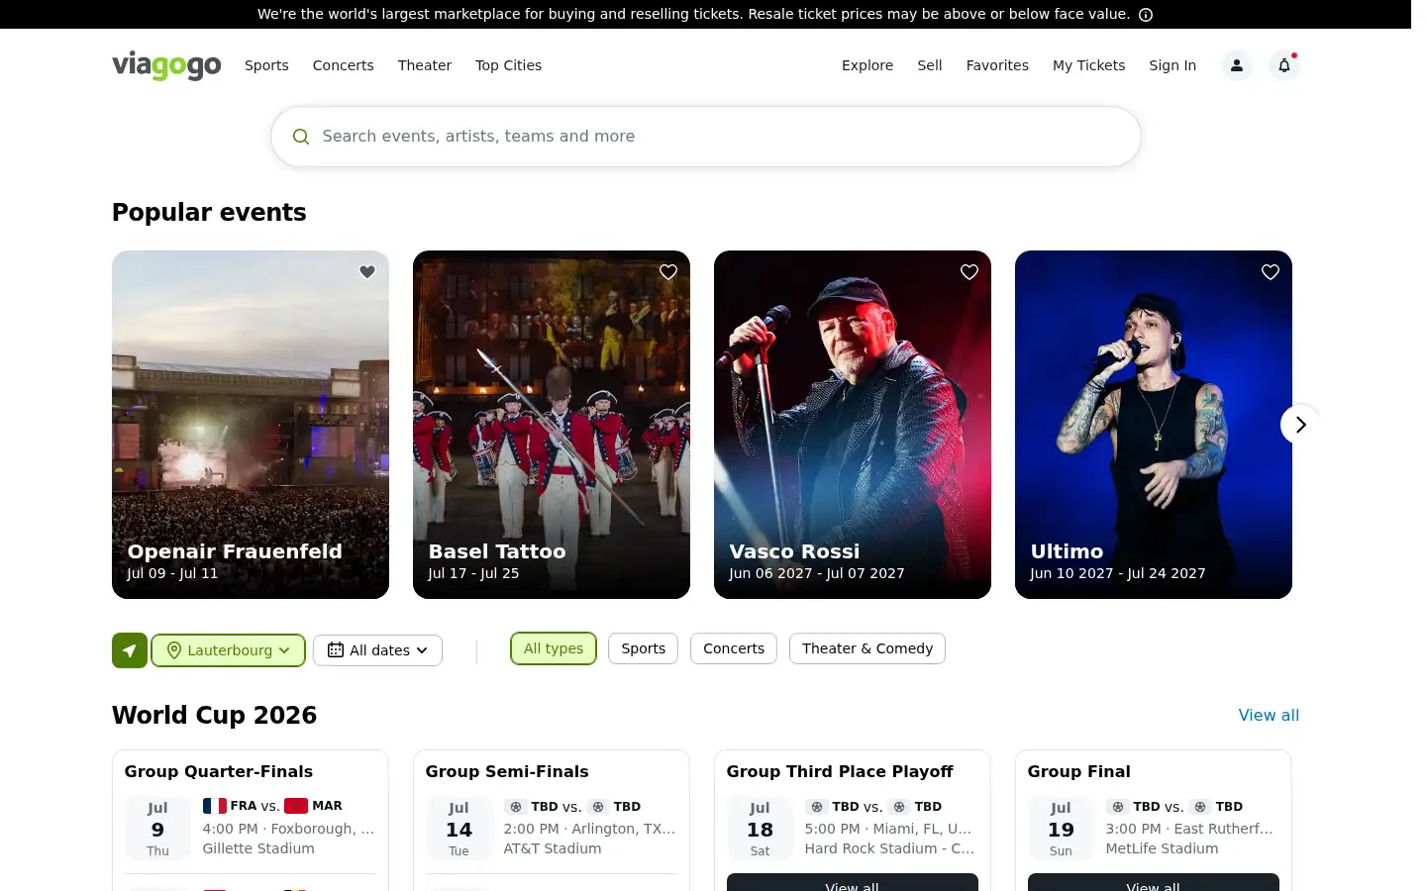Open the Theater menu
Screen dimensions: 1426x891
(x=425, y=65)
